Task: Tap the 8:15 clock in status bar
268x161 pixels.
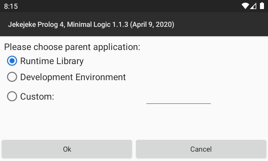Action: 11,6
